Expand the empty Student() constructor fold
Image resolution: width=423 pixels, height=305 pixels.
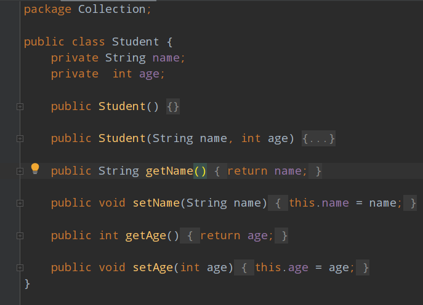[20, 106]
